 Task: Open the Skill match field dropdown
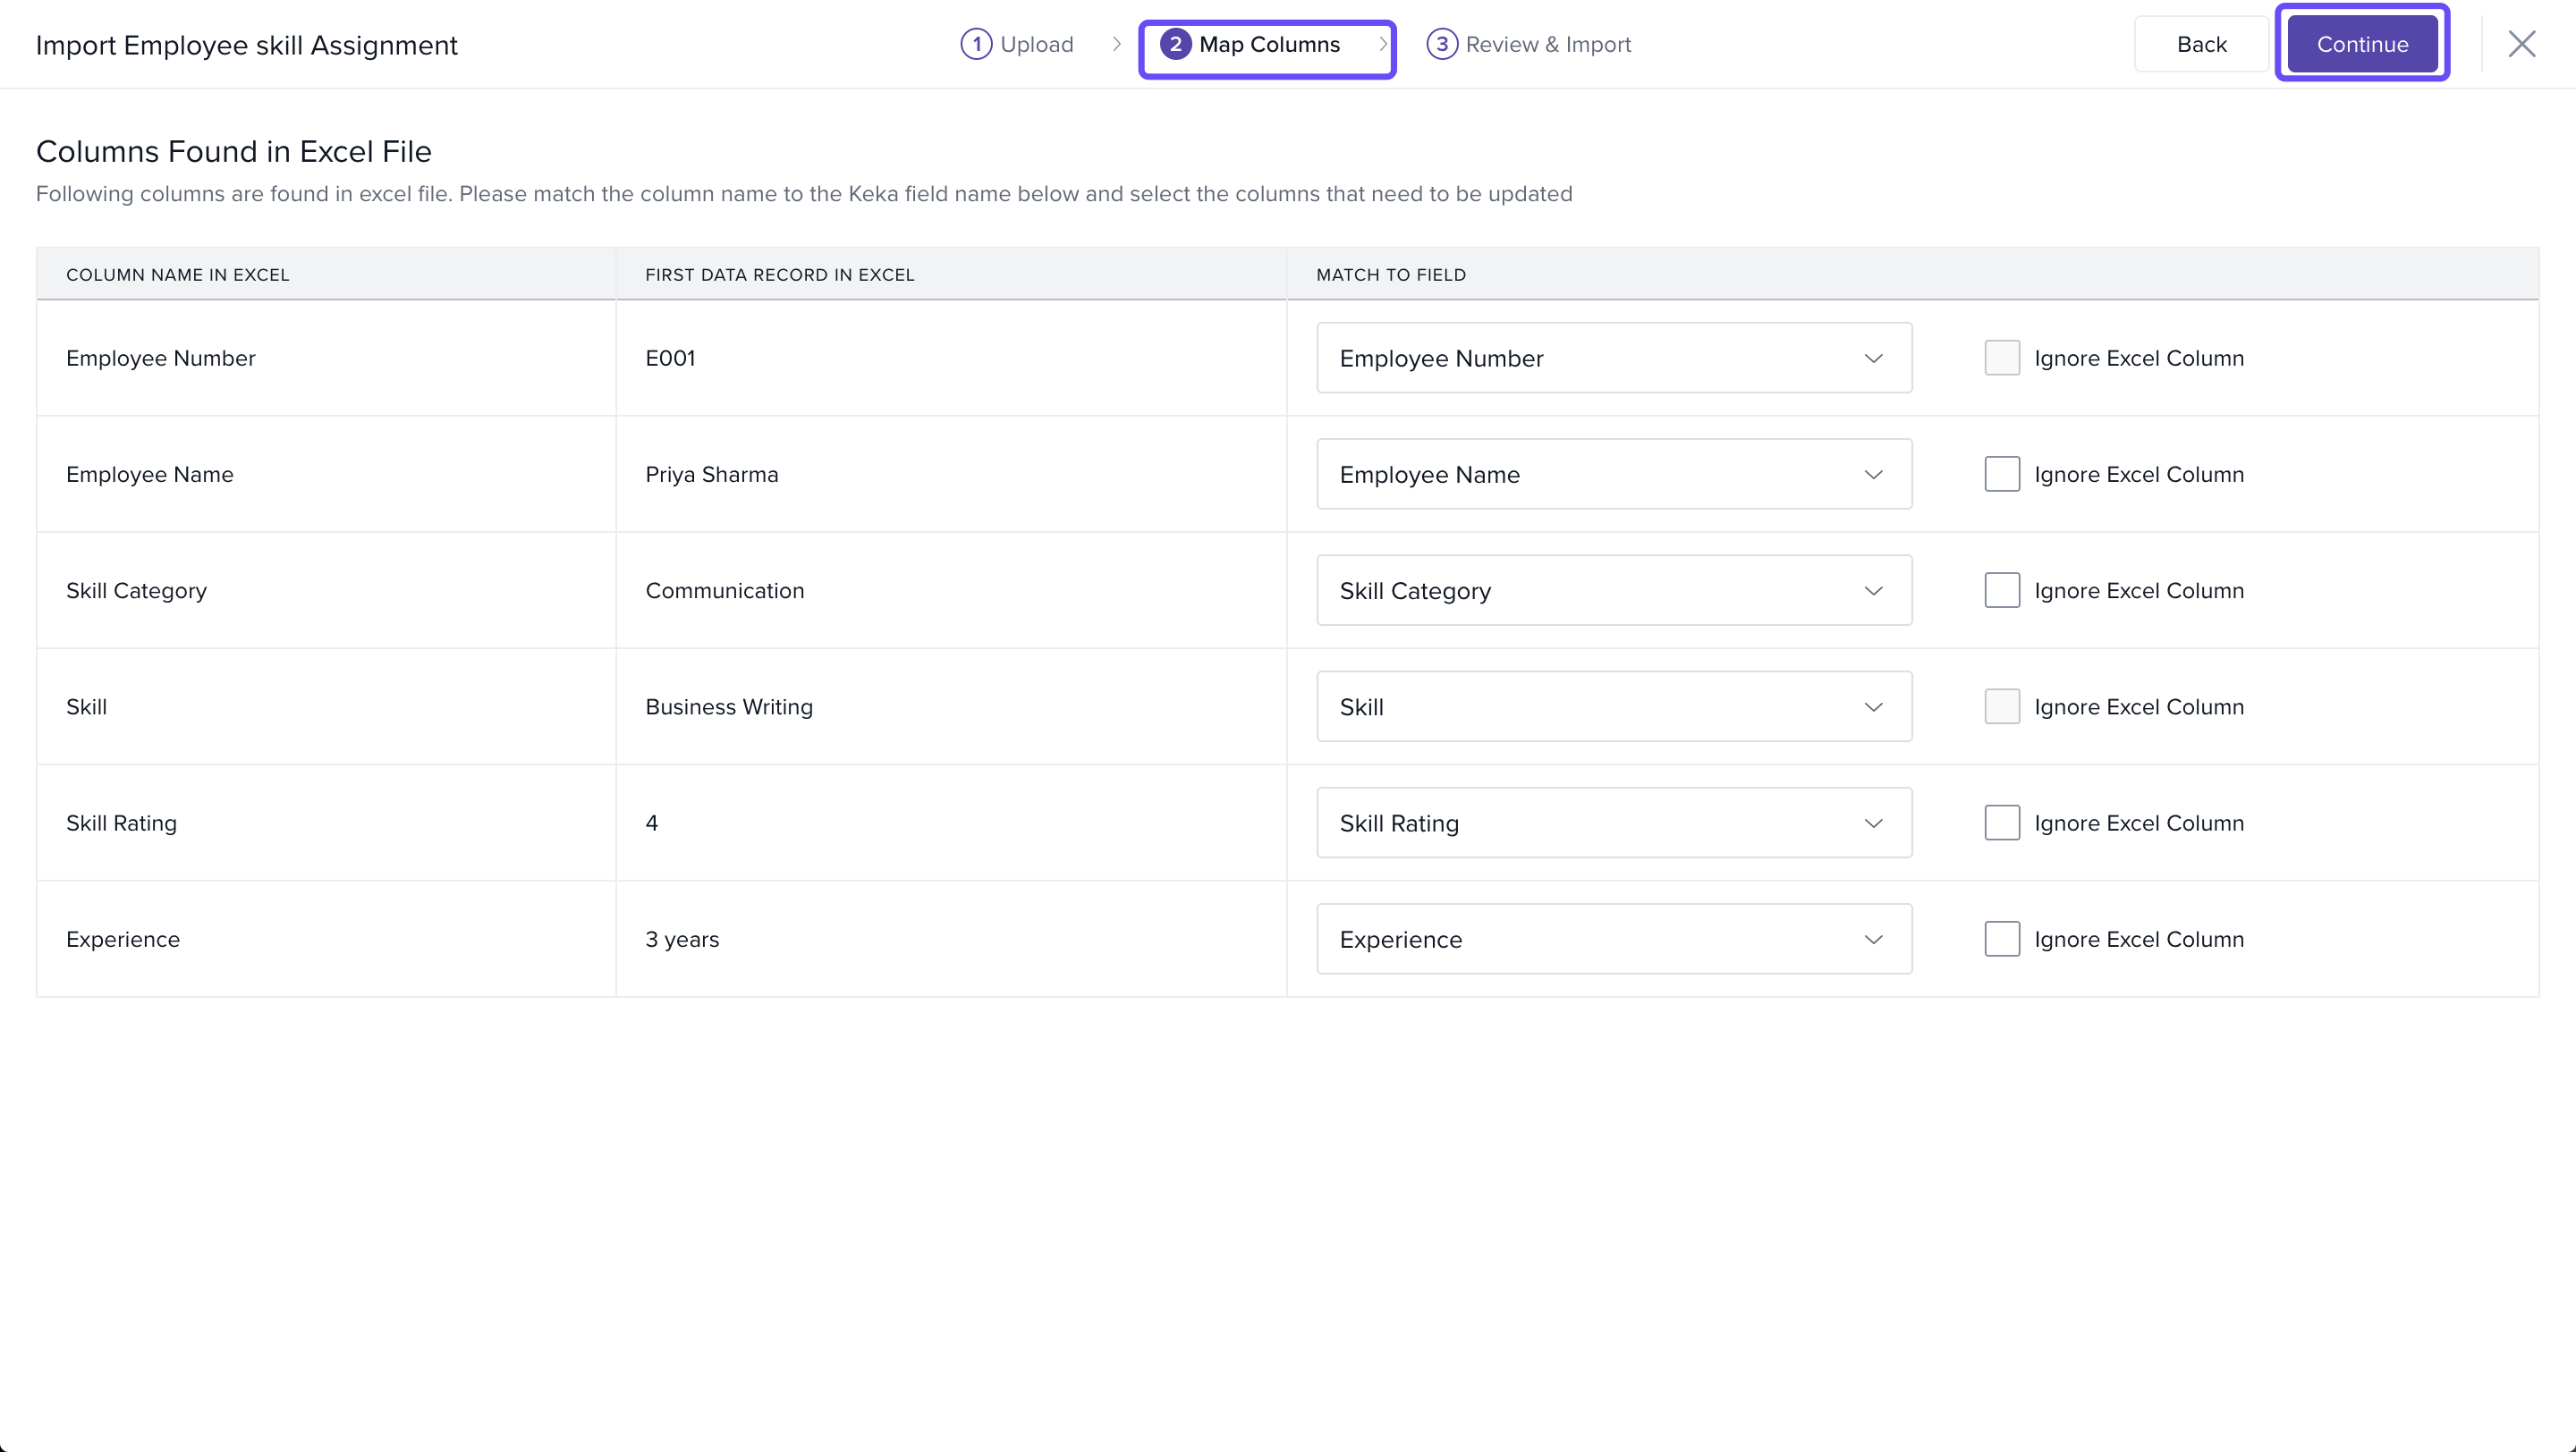[x=1613, y=706]
